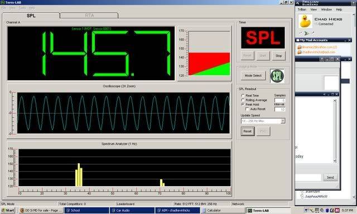Click the Samples input field
Screen dimensions: 357x214
(280, 100)
